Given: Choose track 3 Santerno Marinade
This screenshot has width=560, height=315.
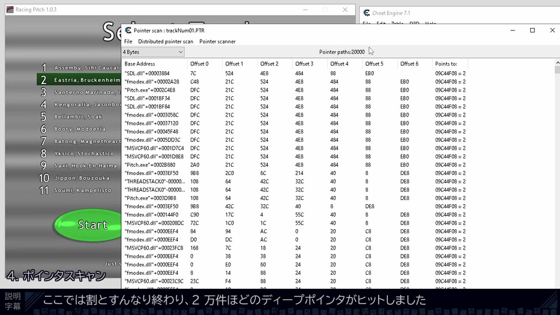Looking at the screenshot, I should (x=79, y=92).
